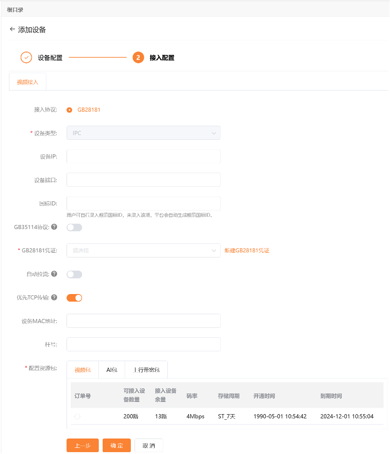
Task: Go back with the 上一步 button
Action: click(x=83, y=445)
